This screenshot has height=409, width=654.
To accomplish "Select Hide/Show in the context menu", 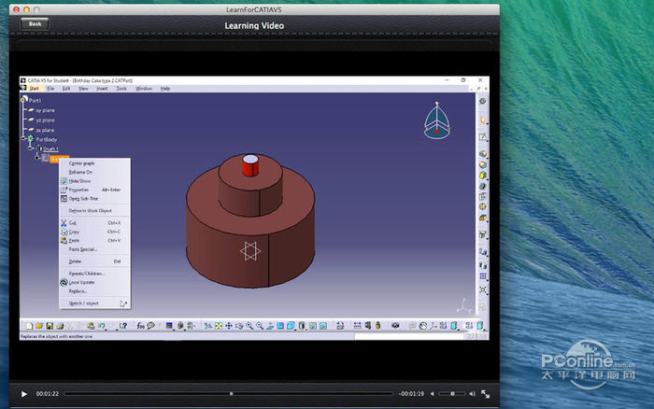I will [80, 180].
